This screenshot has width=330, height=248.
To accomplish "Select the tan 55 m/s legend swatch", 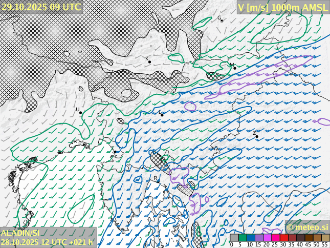I will 325,238.
